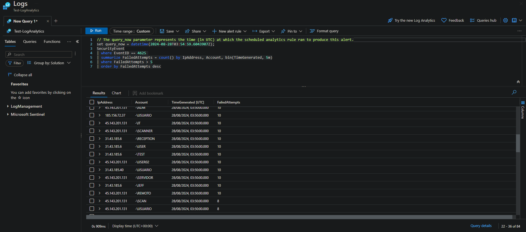
Task: Click the New alert rule plus icon
Action: click(214, 31)
